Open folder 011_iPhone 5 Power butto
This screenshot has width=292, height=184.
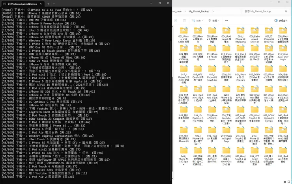pos(212,53)
